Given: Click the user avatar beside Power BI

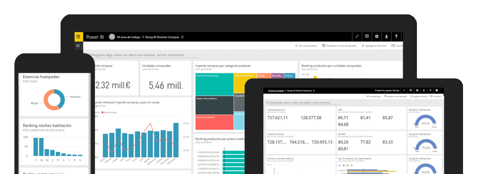Looking at the screenshot, I should (x=112, y=37).
